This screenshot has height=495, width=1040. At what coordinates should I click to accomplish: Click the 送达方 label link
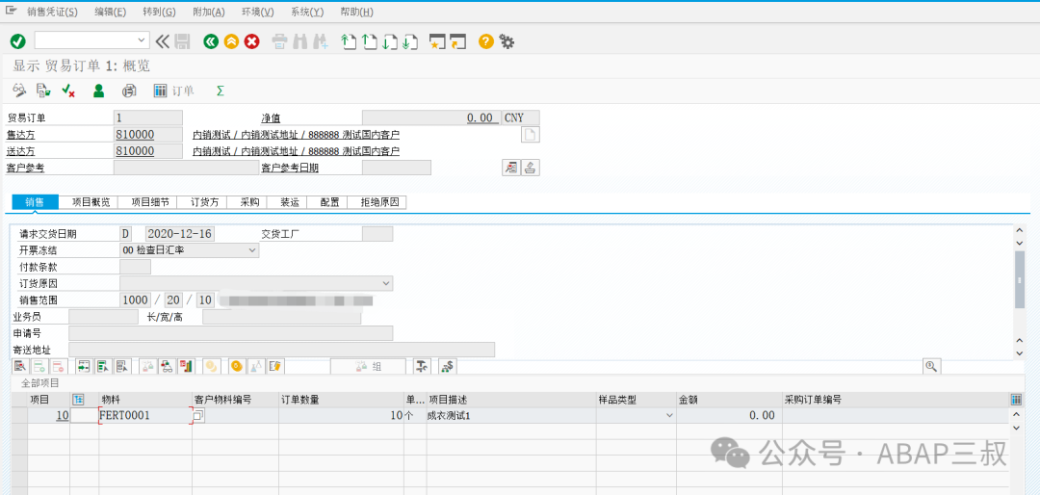coord(20,151)
